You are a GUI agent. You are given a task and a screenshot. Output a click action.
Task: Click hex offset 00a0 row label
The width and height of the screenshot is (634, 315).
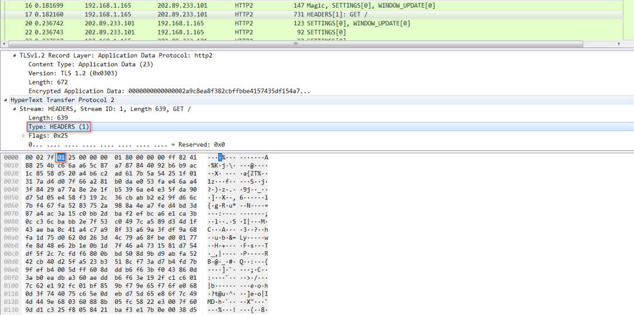click(x=10, y=238)
